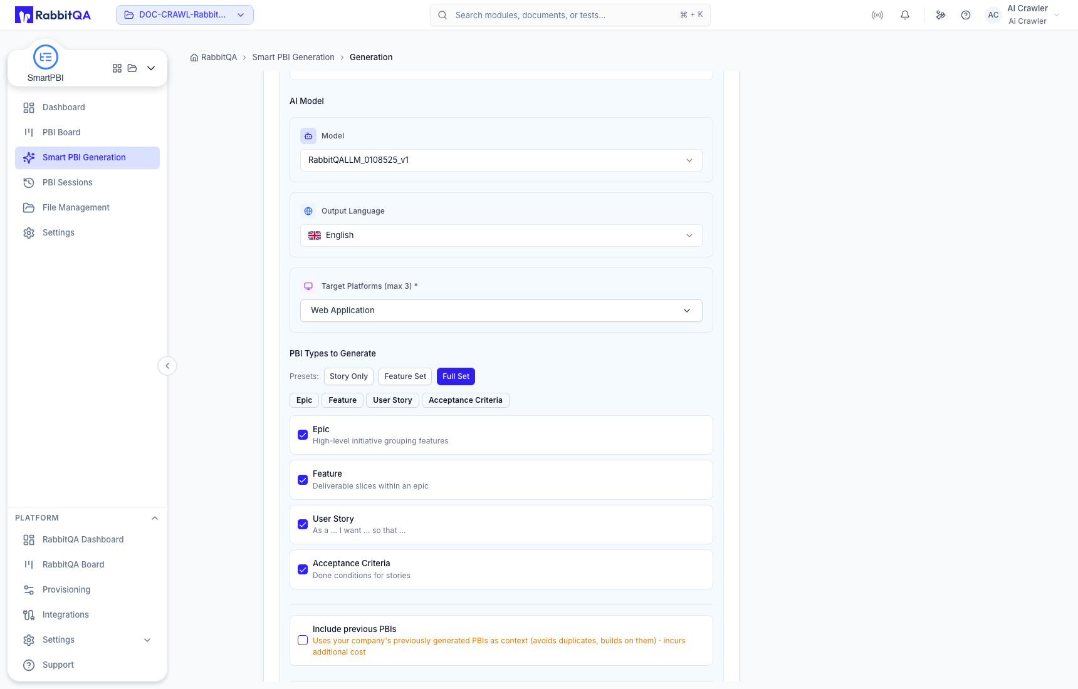Select Smart PBI Generation in sidebar
This screenshot has height=689, width=1078.
(87, 157)
